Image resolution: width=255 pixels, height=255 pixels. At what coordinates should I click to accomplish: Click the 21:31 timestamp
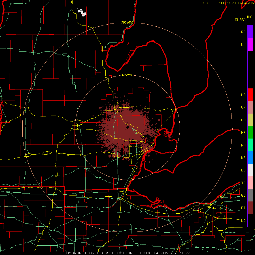click(x=184, y=253)
